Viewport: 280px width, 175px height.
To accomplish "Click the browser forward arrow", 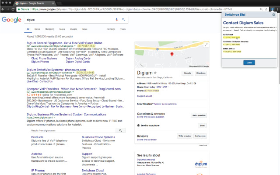I will click(x=8, y=9).
